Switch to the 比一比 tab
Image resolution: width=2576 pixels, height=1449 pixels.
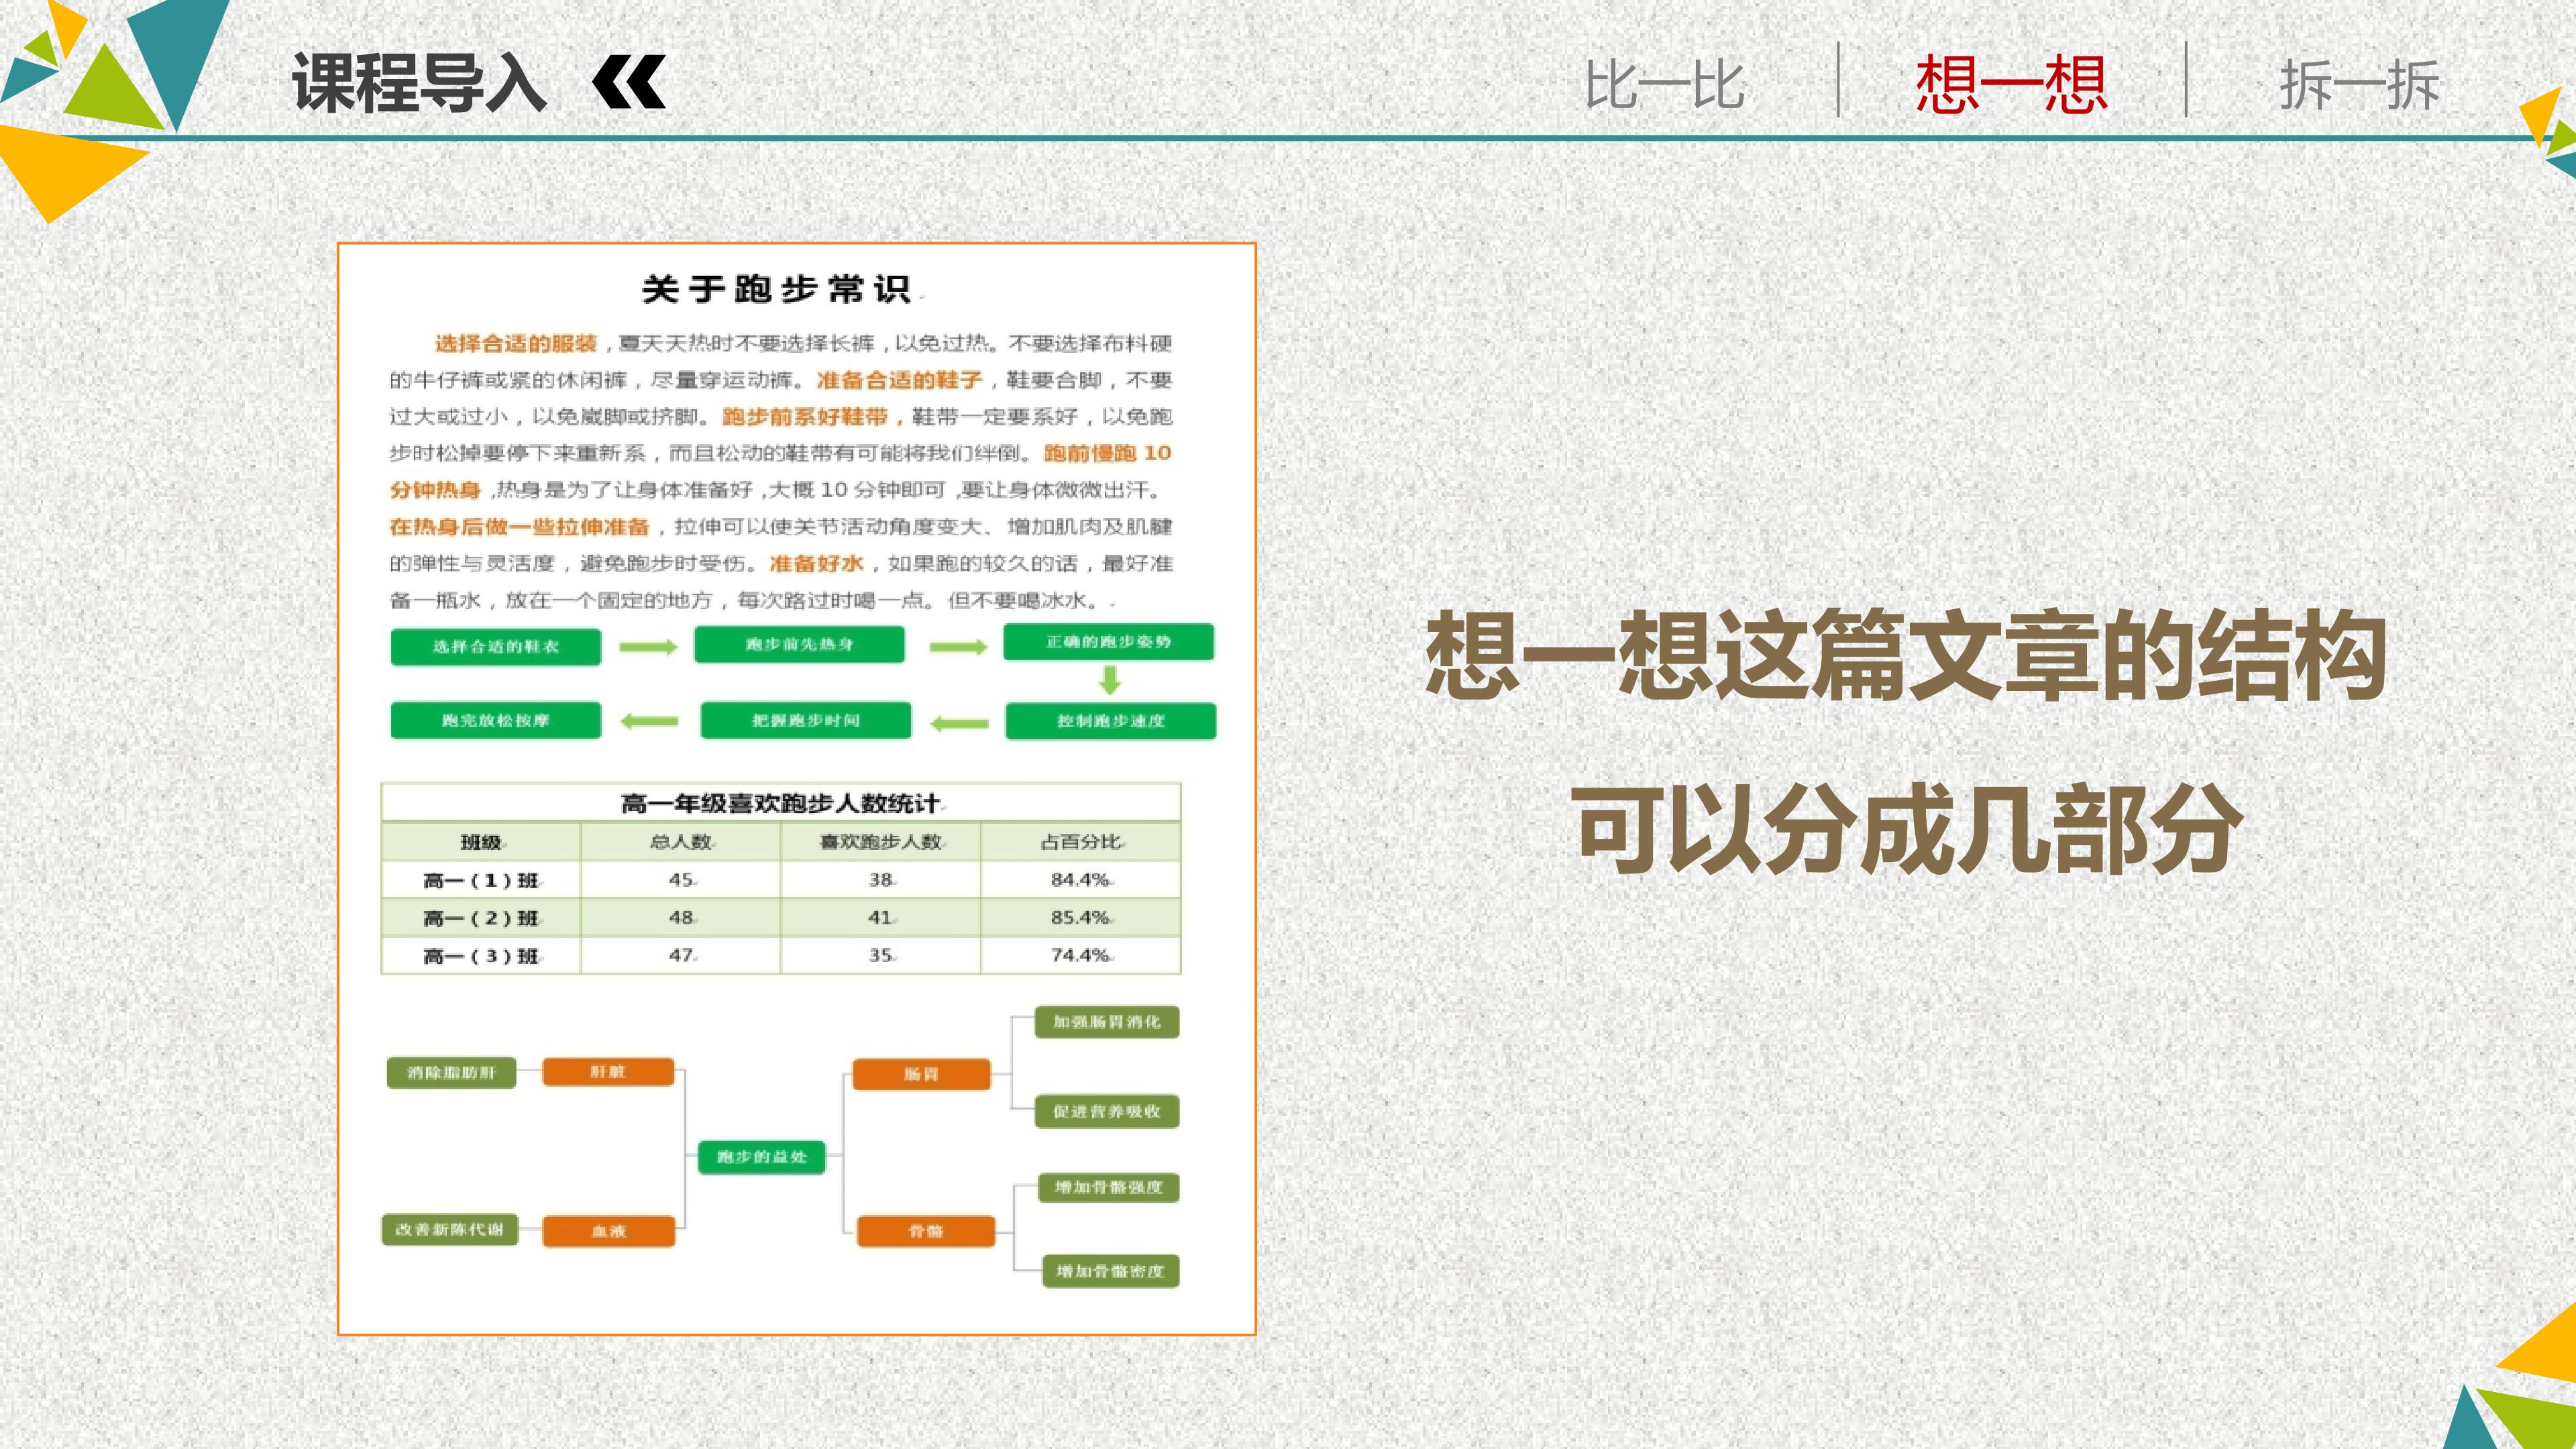point(1665,85)
